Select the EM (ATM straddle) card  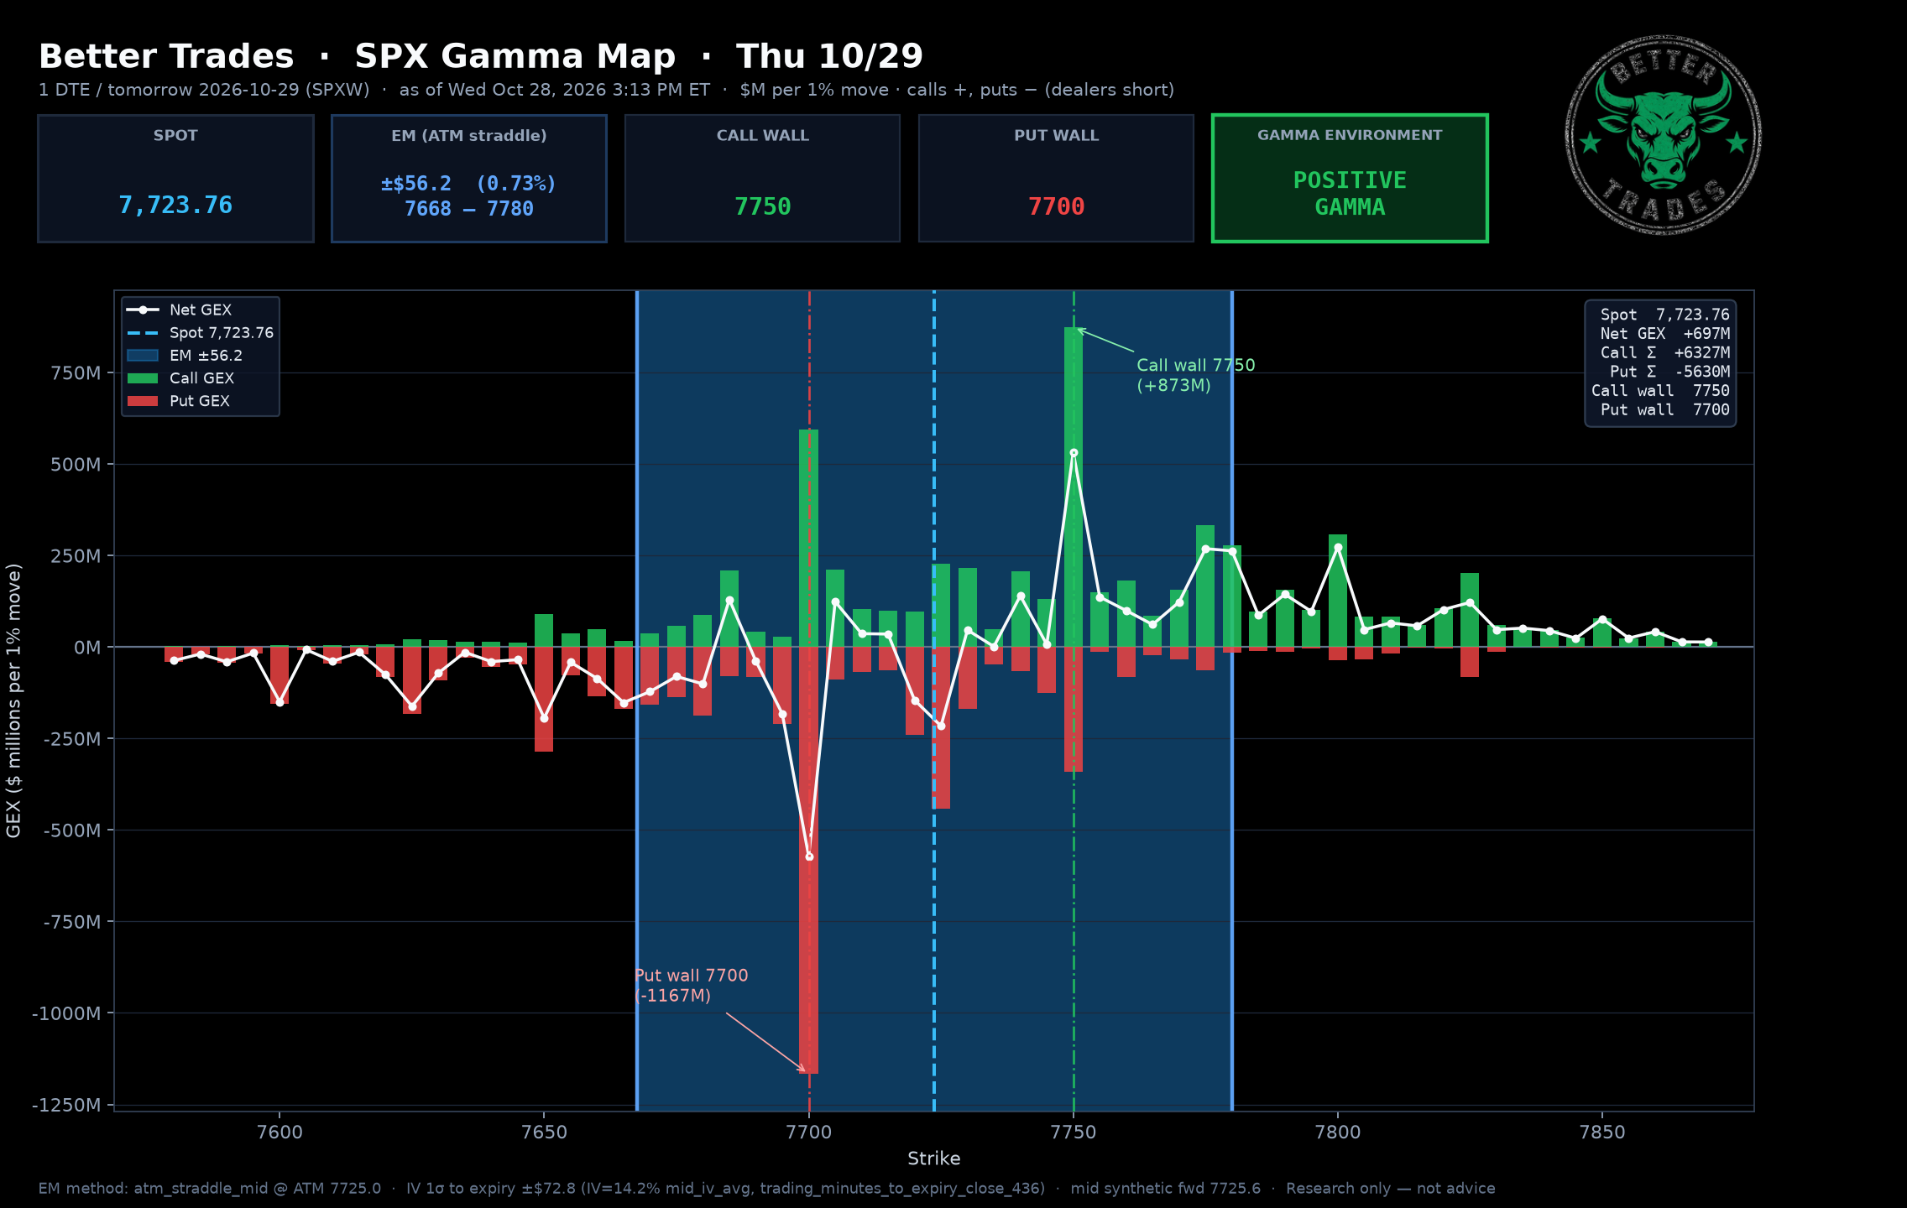[469, 179]
